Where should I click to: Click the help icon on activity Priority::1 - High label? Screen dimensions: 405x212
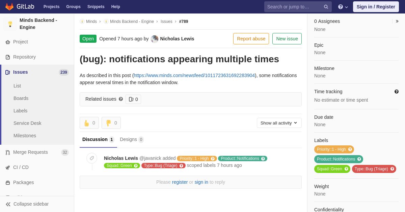tap(213, 158)
